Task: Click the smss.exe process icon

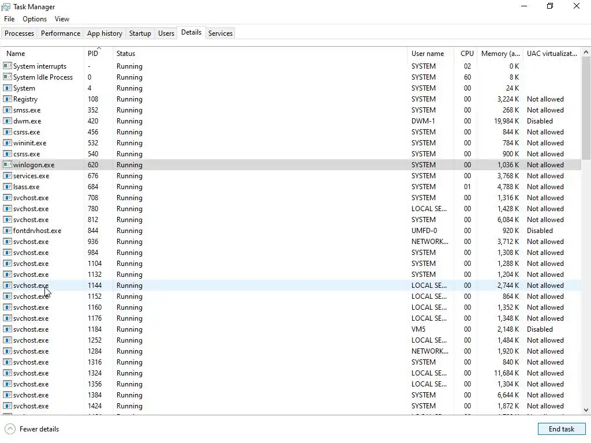Action: (x=7, y=110)
